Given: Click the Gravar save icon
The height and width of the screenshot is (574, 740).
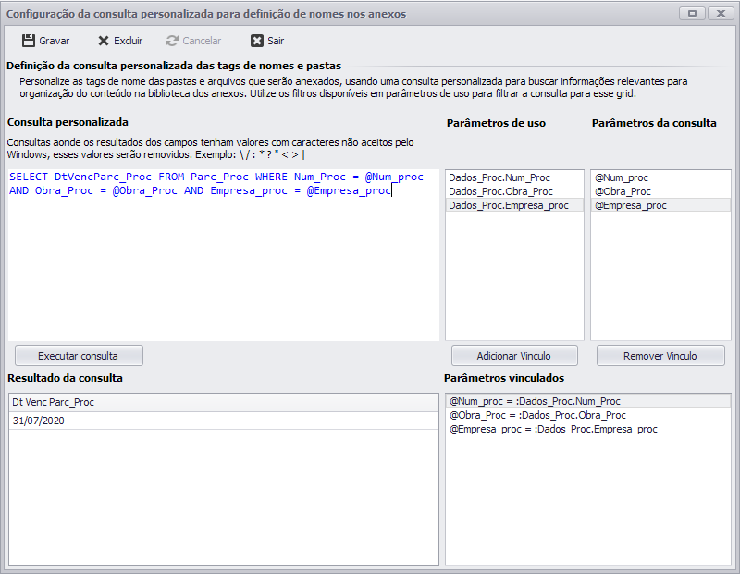Looking at the screenshot, I should [29, 41].
